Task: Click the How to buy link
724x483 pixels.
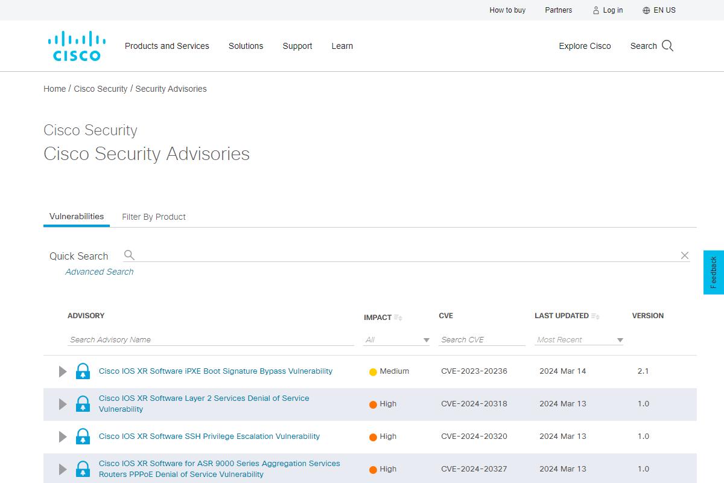Action: [507, 10]
